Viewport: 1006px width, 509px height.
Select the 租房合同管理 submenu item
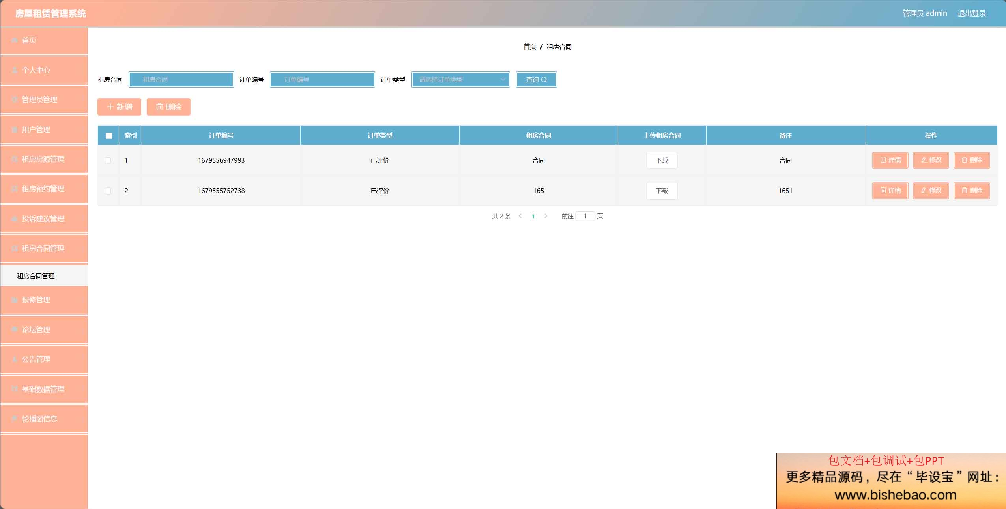click(x=44, y=276)
